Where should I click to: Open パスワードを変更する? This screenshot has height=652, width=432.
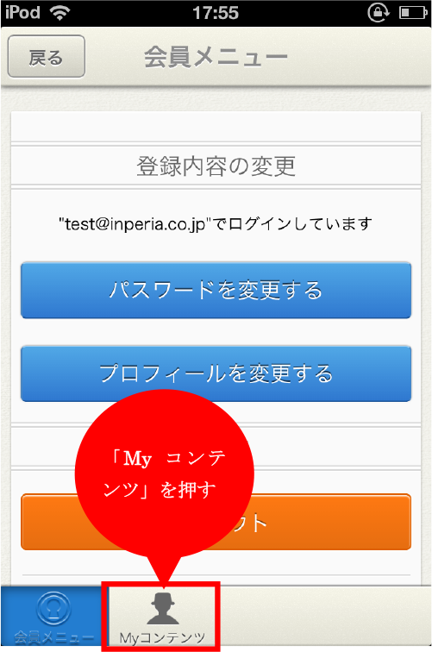point(216,291)
